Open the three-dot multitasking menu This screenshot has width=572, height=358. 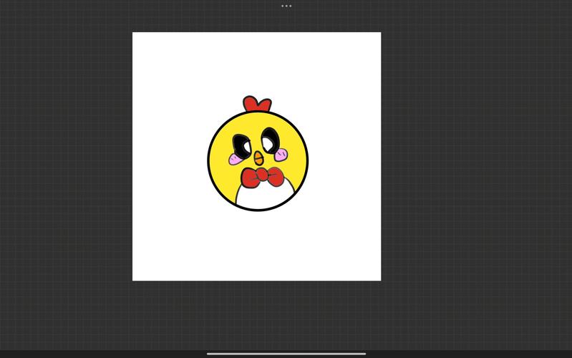[286, 6]
